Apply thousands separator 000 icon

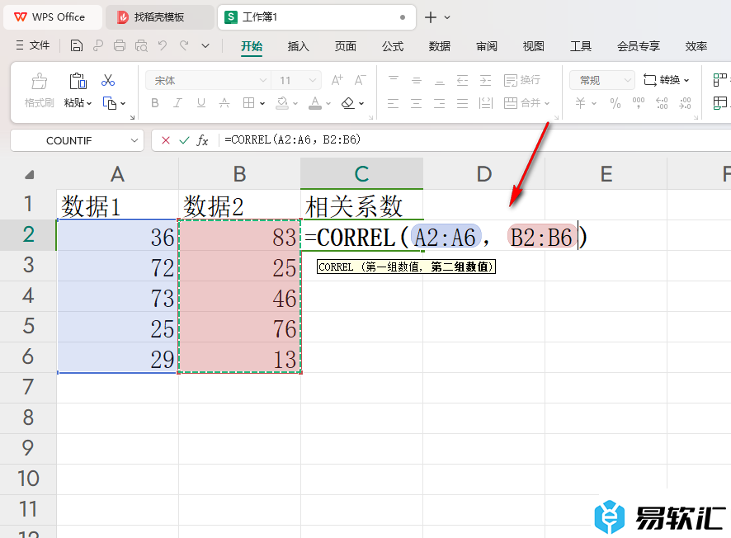[639, 103]
